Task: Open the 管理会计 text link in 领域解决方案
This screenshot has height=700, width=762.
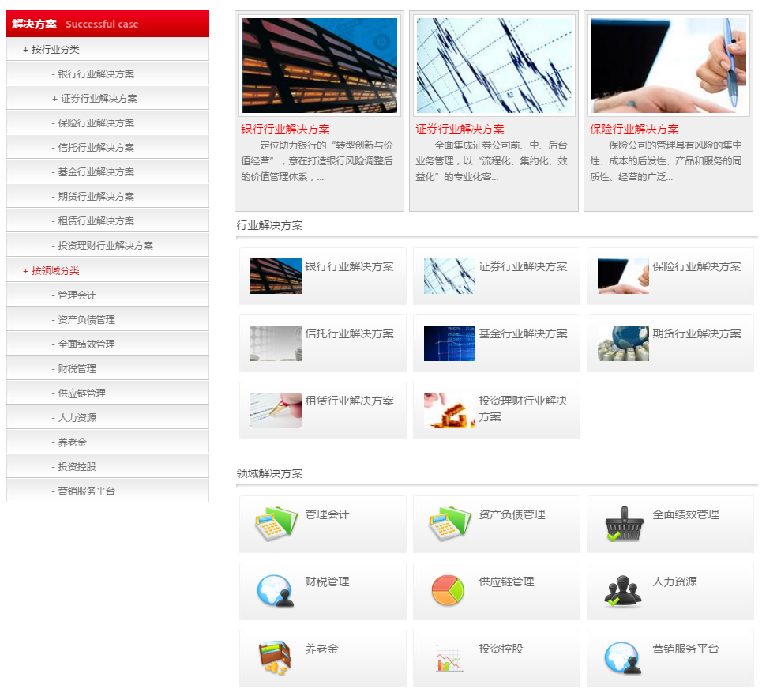Action: (327, 514)
